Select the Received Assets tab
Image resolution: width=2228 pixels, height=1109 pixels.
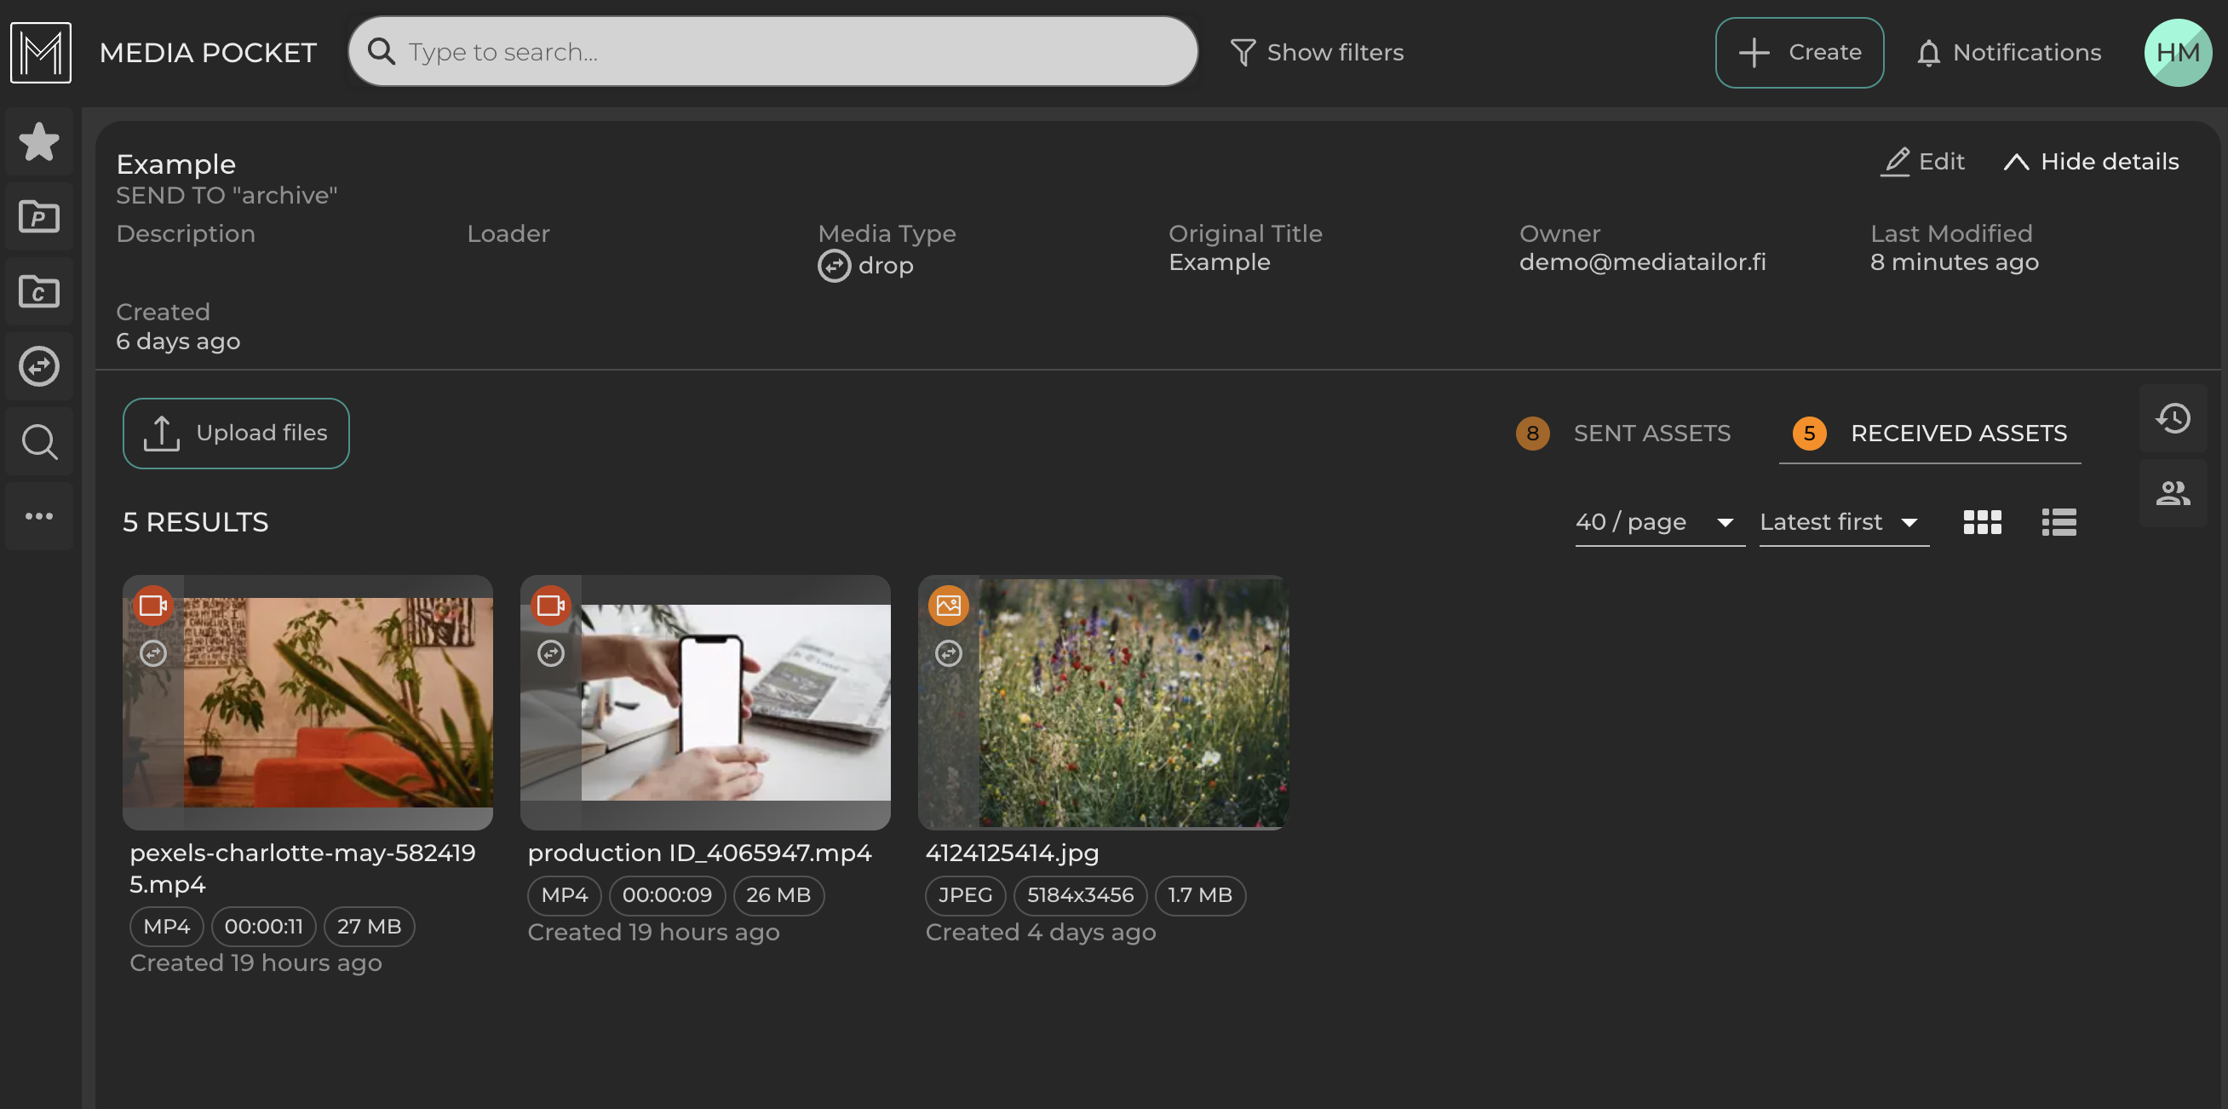click(x=1957, y=434)
